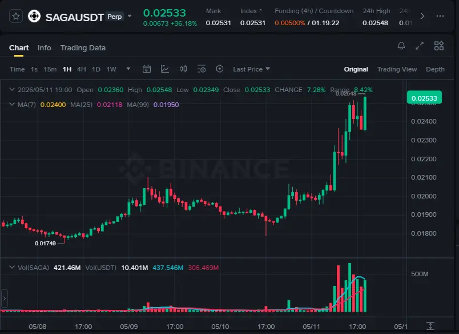Click the candle timestamp 2026/05/11 19:00
The width and height of the screenshot is (459, 334).
click(x=45, y=90)
